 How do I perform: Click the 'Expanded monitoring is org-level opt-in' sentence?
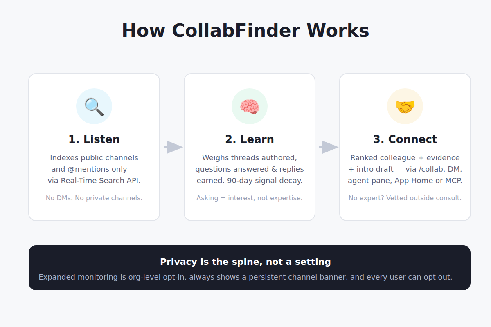coord(245,277)
